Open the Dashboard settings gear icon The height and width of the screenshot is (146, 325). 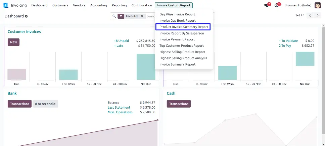pos(27,16)
